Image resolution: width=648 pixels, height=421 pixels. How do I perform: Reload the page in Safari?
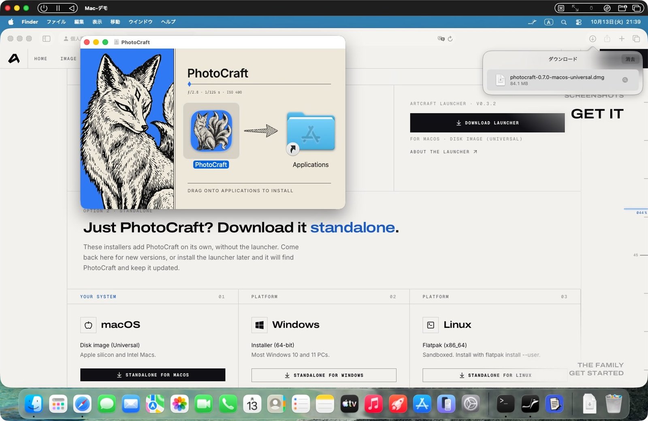[x=450, y=39]
